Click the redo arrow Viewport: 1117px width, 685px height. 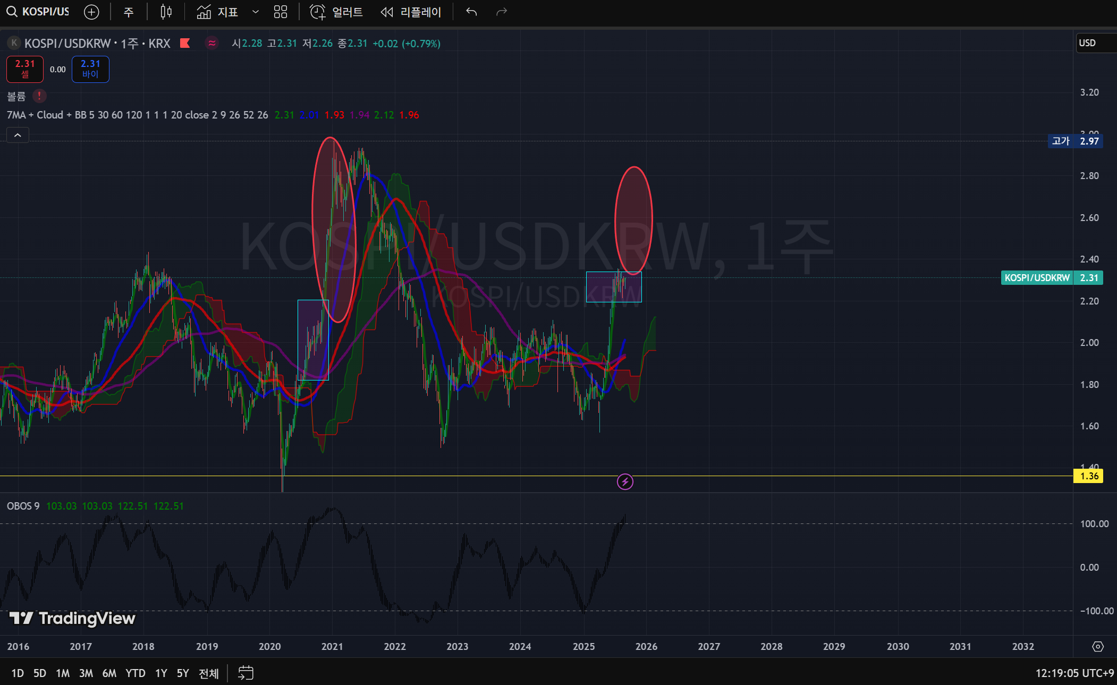click(x=501, y=12)
